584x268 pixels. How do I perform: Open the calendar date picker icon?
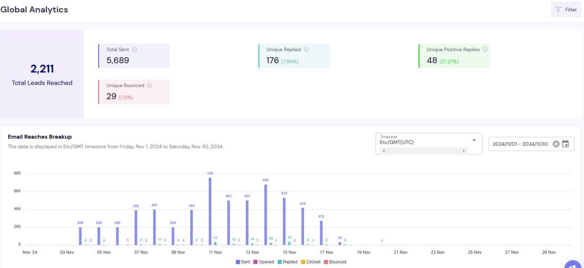click(566, 144)
